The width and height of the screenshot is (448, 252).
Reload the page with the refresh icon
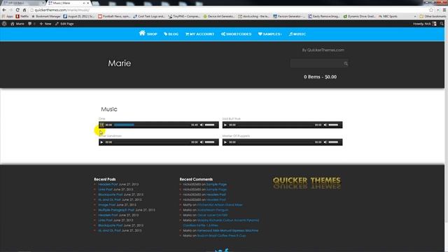tap(17, 10)
